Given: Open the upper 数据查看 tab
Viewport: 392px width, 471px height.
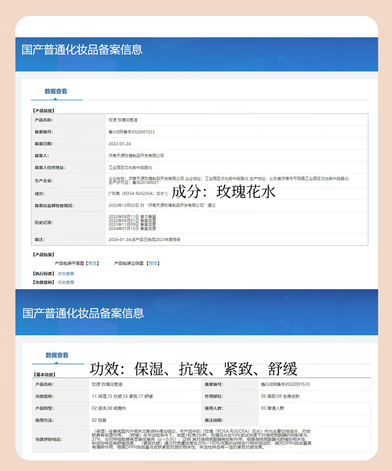Looking at the screenshot, I should 56,91.
